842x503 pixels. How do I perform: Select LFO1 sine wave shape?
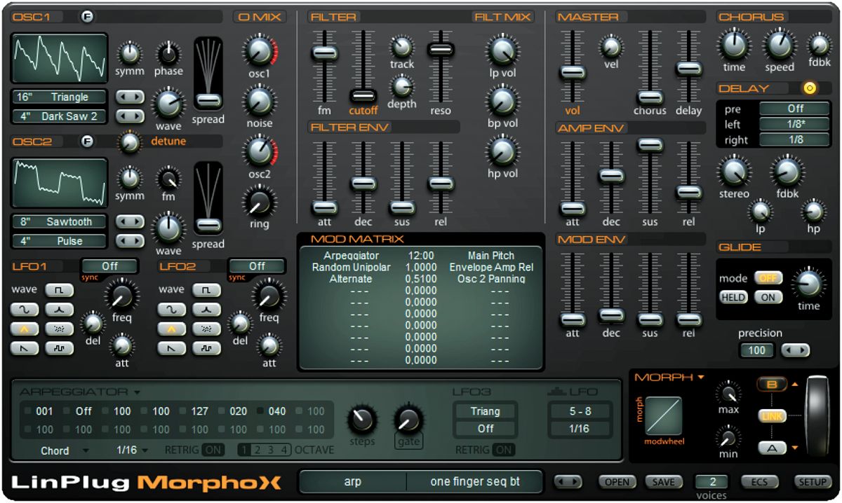click(24, 310)
